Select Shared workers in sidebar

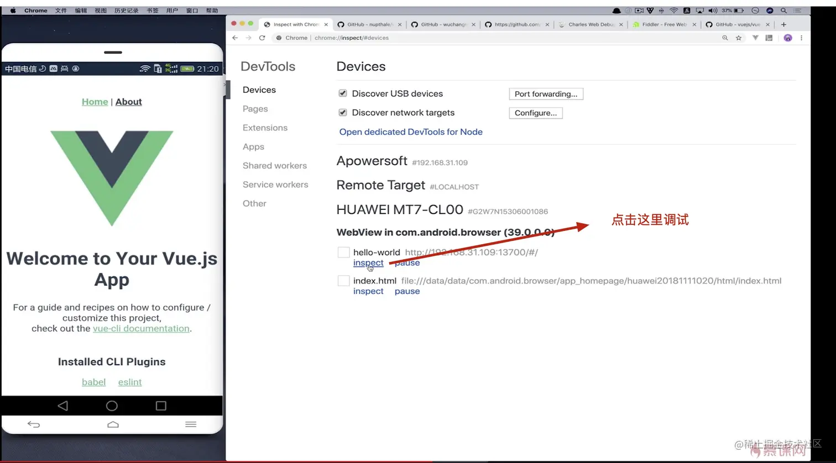(275, 166)
